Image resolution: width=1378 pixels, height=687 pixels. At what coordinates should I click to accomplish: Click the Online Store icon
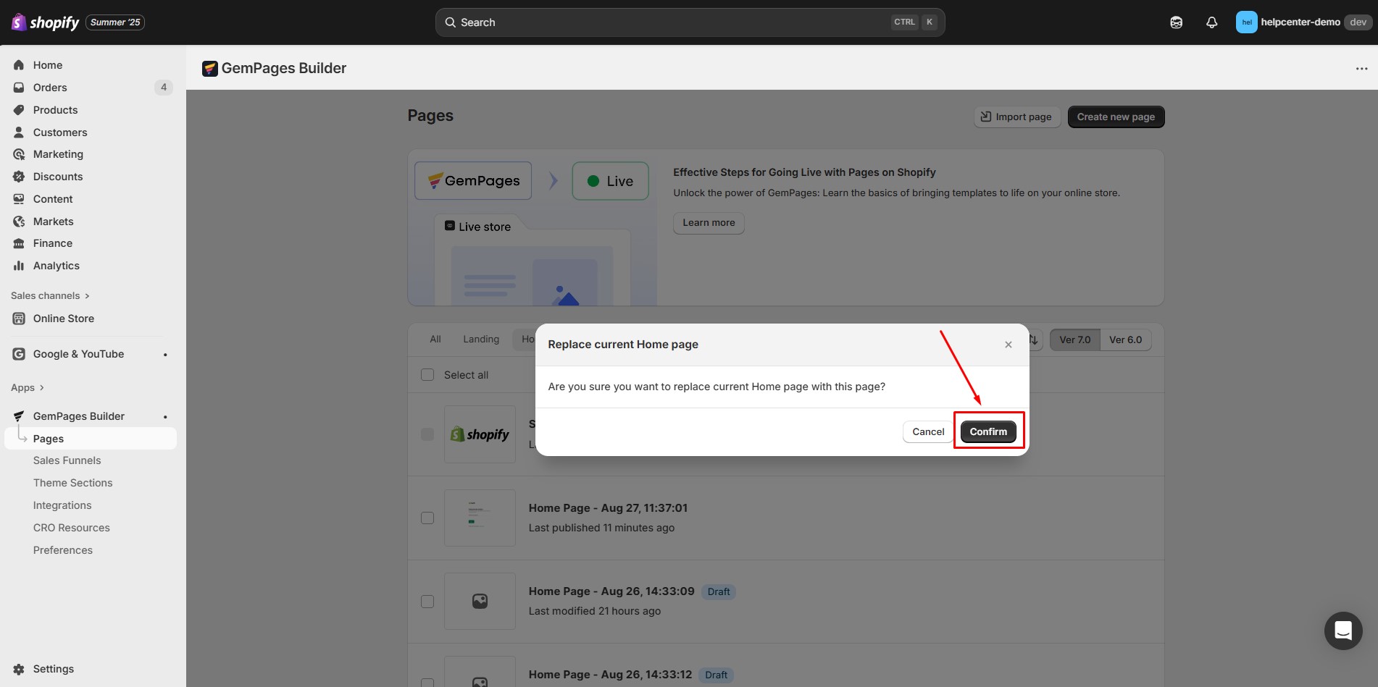click(x=20, y=319)
